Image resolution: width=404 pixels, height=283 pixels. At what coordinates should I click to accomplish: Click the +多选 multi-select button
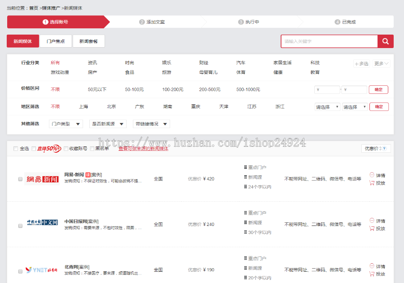point(361,64)
